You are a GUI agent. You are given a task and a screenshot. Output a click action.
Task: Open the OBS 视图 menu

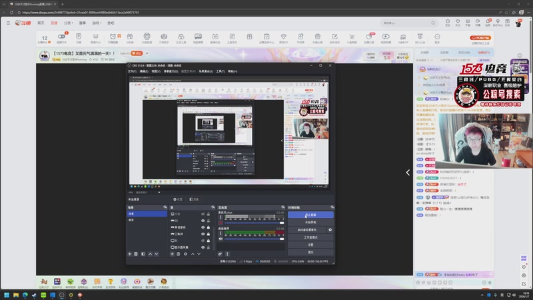[x=156, y=71]
